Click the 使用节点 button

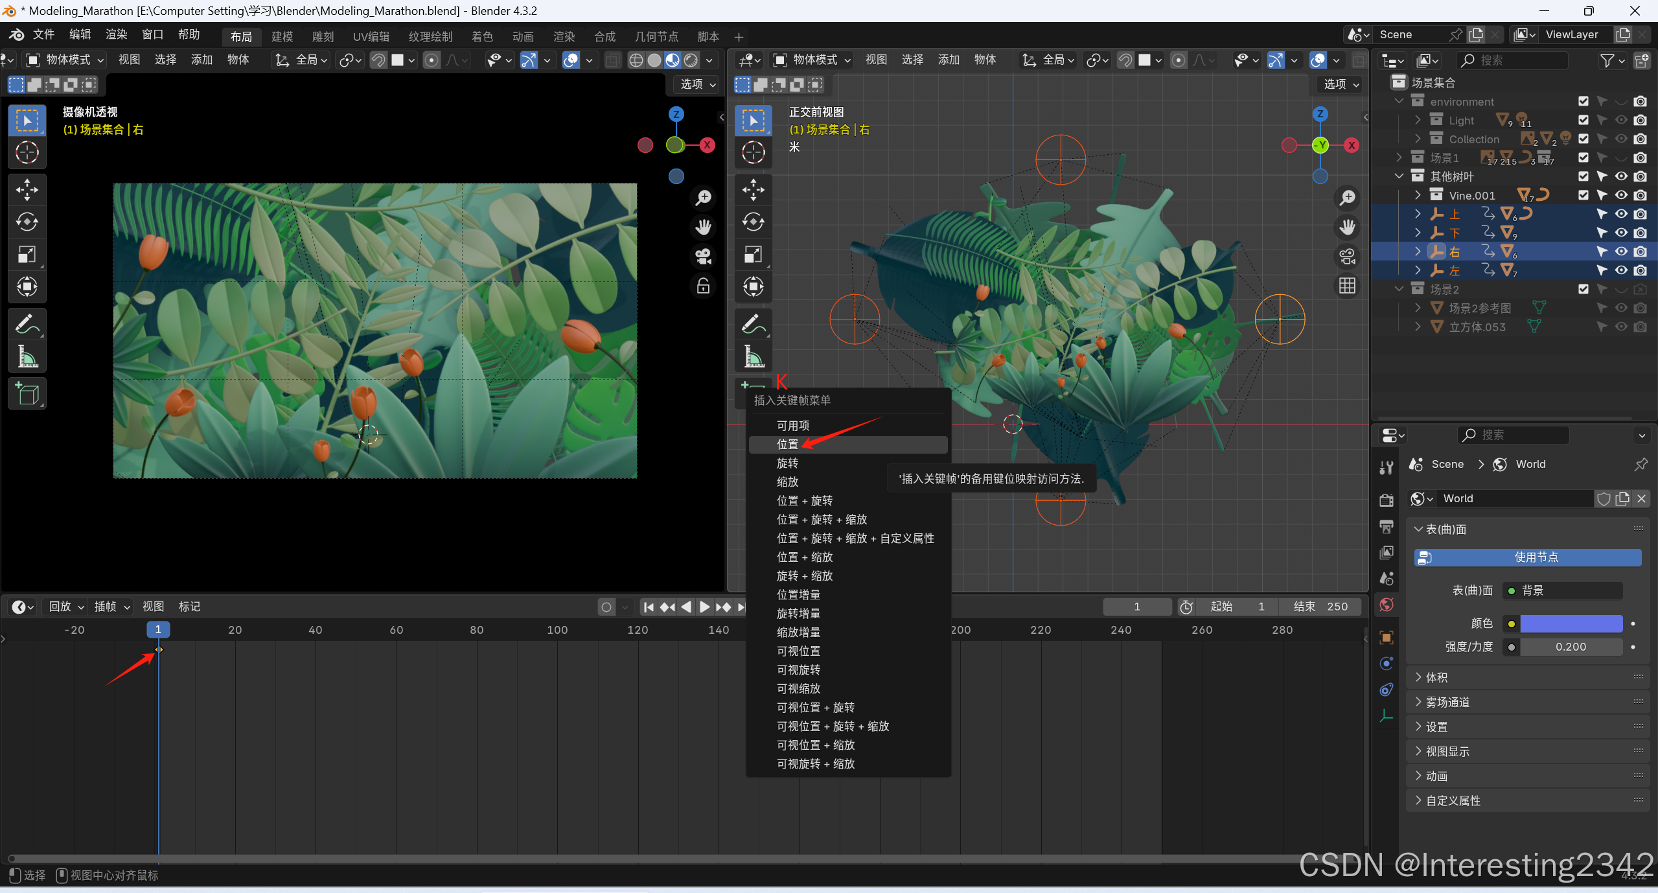pos(1528,557)
